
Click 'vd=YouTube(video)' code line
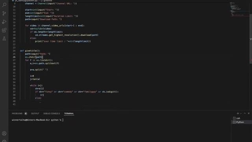41,29
